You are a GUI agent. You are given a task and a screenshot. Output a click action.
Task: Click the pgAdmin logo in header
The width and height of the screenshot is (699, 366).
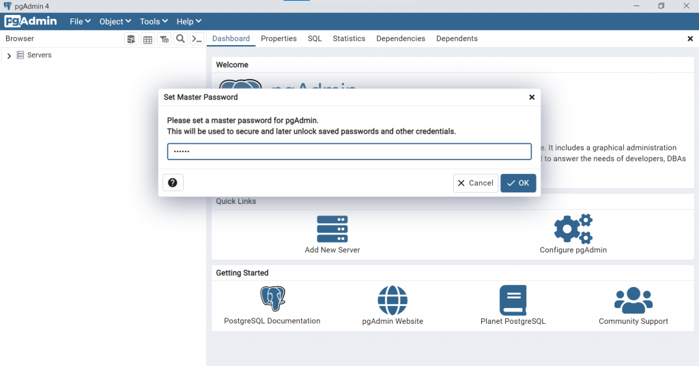30,21
